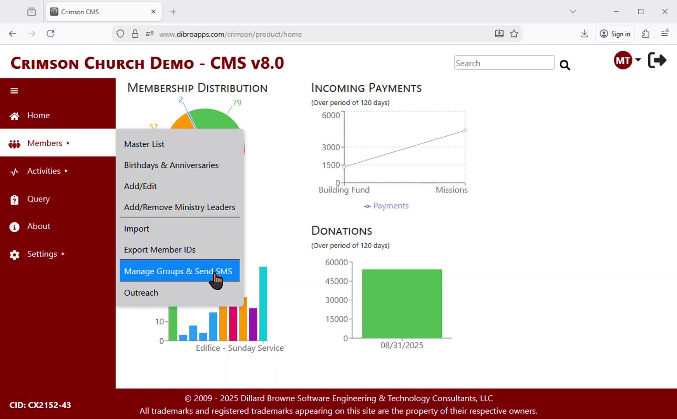Image resolution: width=677 pixels, height=419 pixels.
Task: Click the magnifying glass search icon
Action: 565,65
